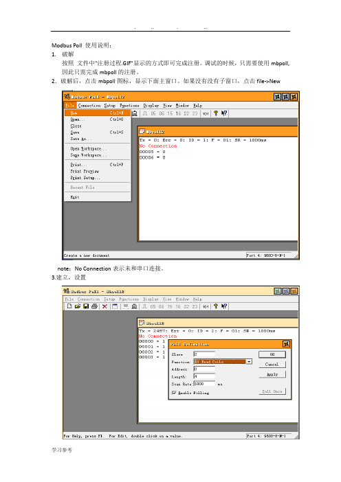Open Help menu in the upper window
The width and height of the screenshot is (341, 482).
(197, 106)
